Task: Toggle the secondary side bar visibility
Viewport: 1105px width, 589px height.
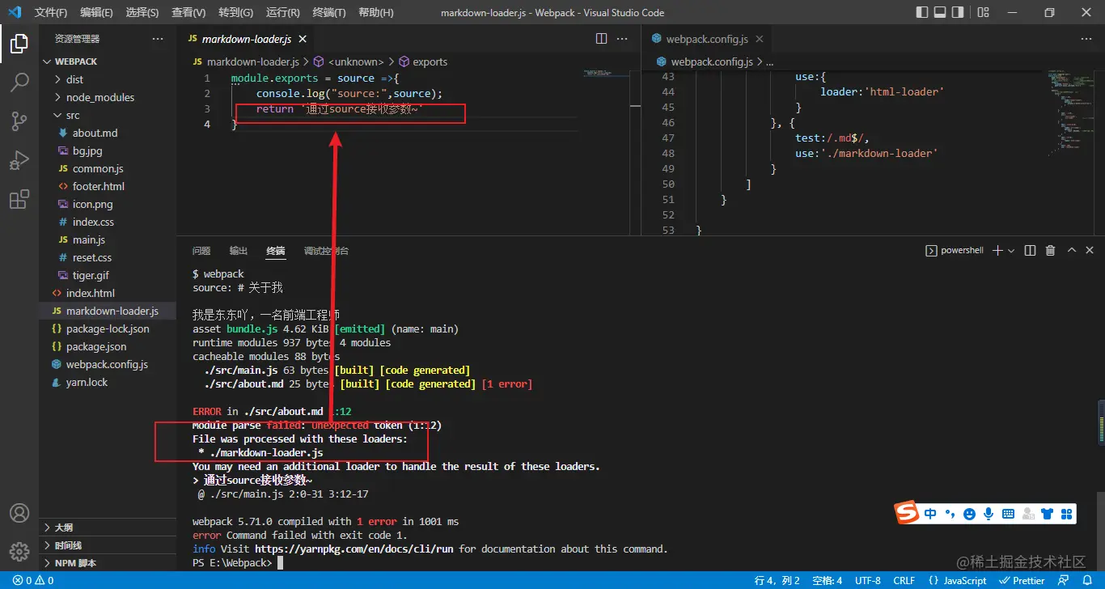Action: click(958, 12)
